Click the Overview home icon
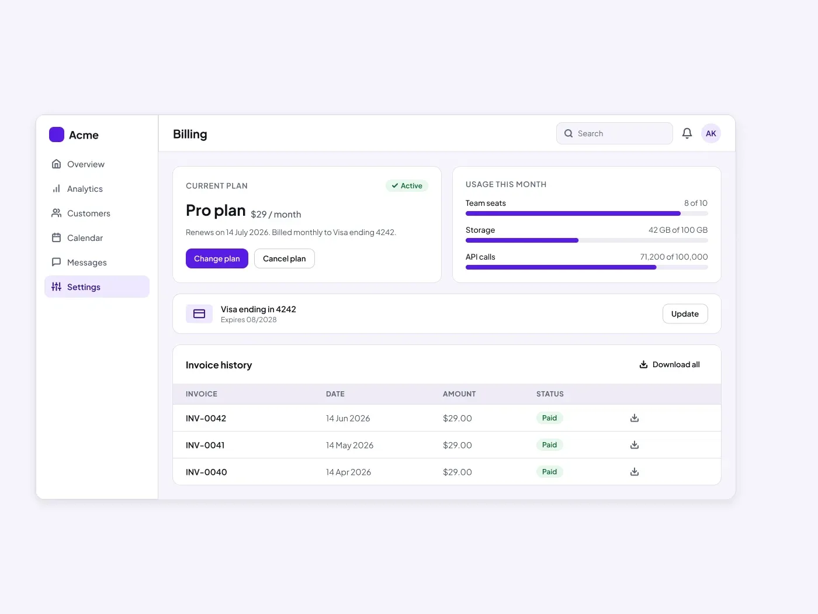Screen dimensions: 818x614 tap(57, 164)
